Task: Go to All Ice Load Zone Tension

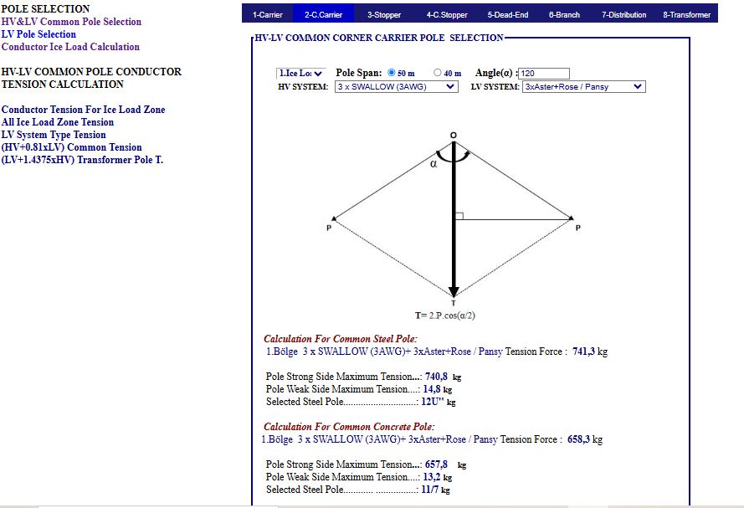Action: [x=58, y=122]
